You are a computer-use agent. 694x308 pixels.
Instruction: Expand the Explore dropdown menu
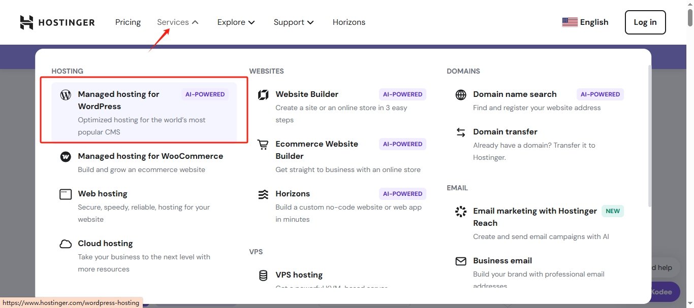pyautogui.click(x=236, y=22)
